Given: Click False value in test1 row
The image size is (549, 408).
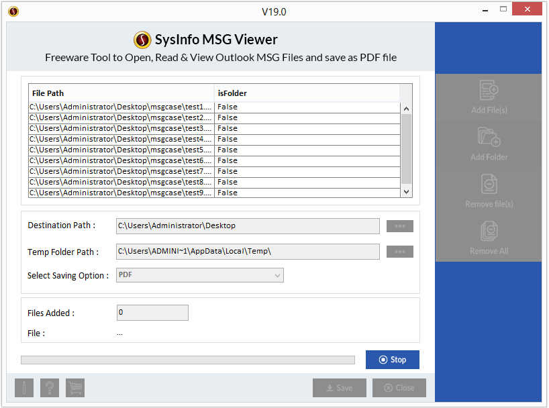Looking at the screenshot, I should pyautogui.click(x=228, y=107).
